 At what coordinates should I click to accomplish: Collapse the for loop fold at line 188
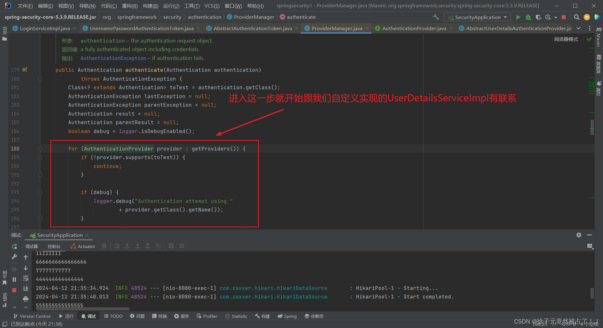pos(40,149)
